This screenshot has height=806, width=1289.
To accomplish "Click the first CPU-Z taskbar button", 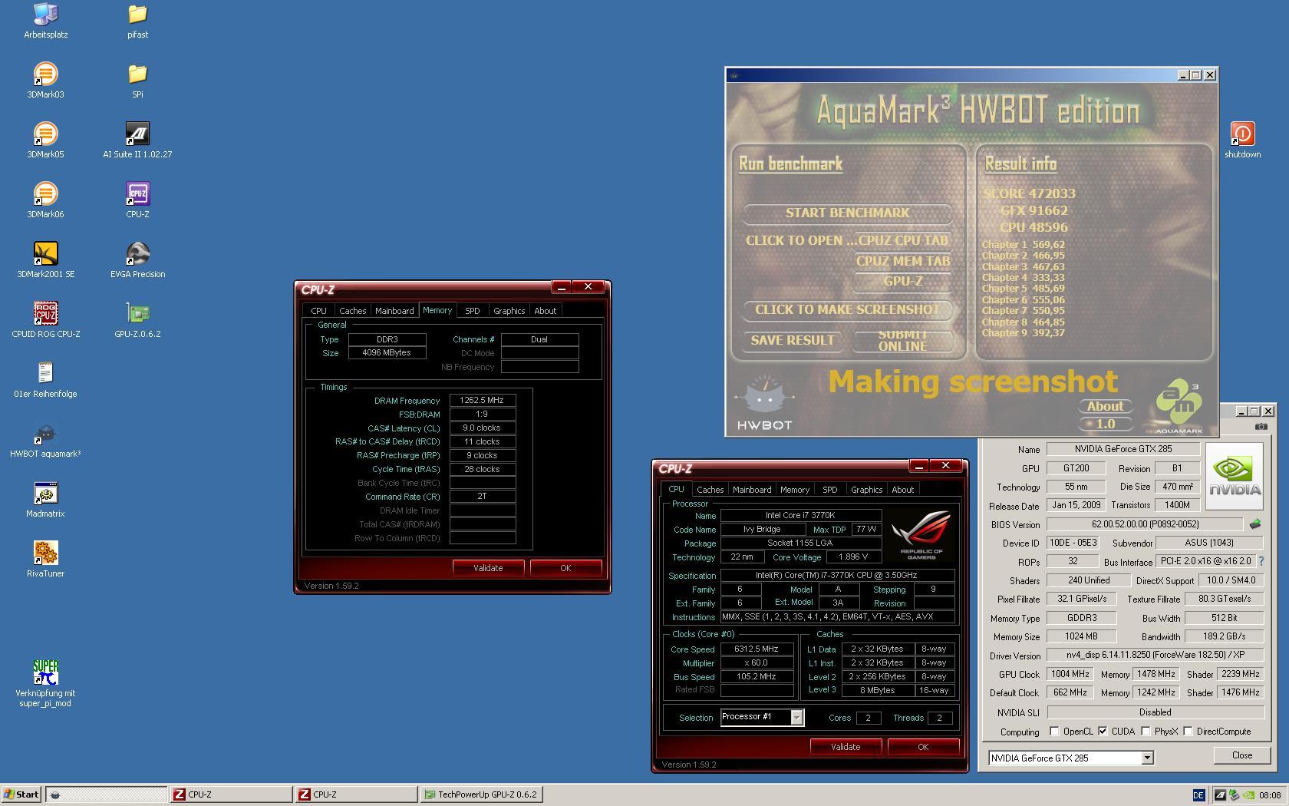I will [x=230, y=794].
